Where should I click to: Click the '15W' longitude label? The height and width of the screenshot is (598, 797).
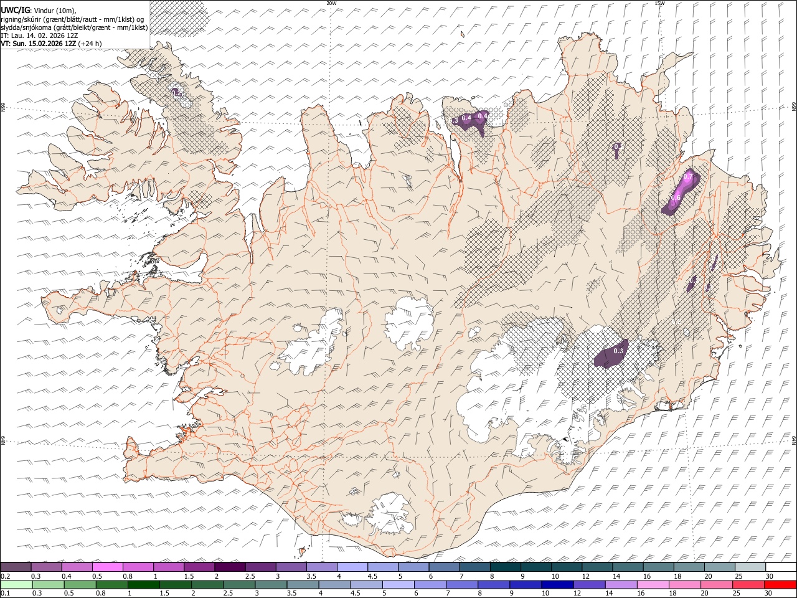tap(659, 2)
